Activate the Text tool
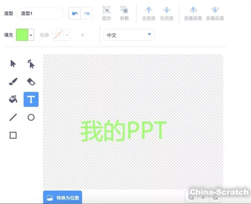251x204 pixels. pyautogui.click(x=31, y=99)
